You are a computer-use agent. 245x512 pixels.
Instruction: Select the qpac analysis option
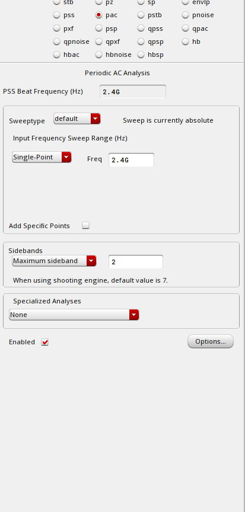tap(186, 28)
